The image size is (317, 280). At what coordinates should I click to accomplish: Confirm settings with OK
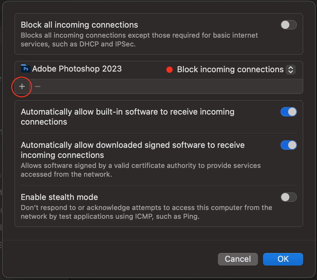coord(282,259)
